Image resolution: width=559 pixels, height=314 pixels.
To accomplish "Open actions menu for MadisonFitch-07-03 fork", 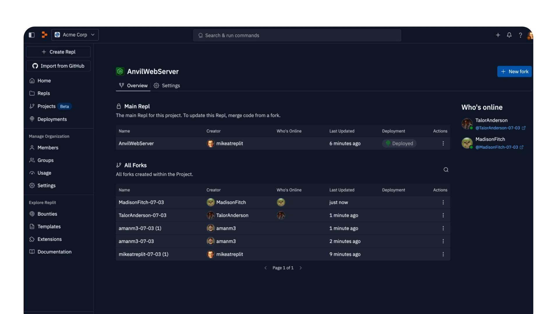I will pyautogui.click(x=443, y=202).
